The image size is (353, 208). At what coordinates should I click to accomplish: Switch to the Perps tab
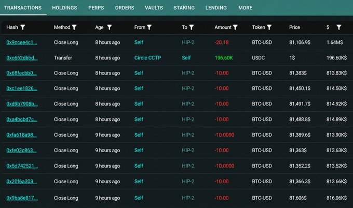[96, 8]
